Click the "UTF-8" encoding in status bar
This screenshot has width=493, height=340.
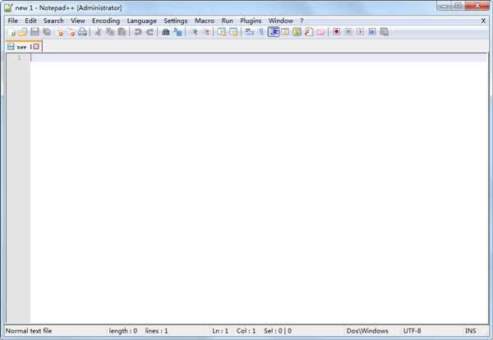click(x=412, y=331)
